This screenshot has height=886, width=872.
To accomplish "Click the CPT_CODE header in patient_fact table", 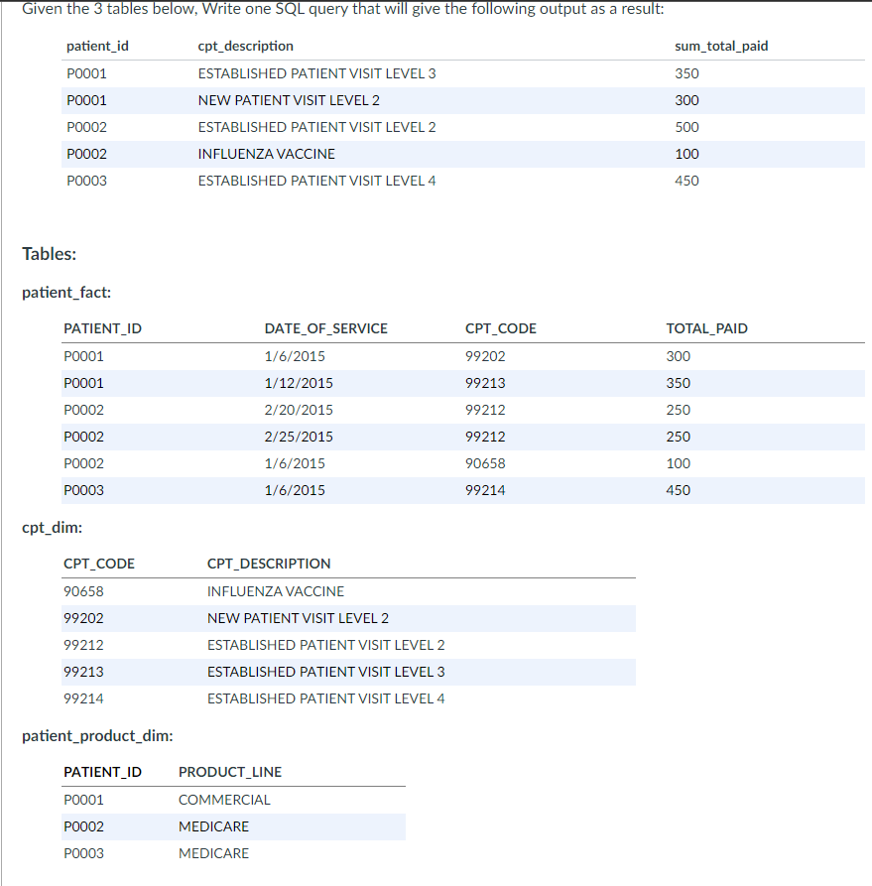I will coord(500,328).
